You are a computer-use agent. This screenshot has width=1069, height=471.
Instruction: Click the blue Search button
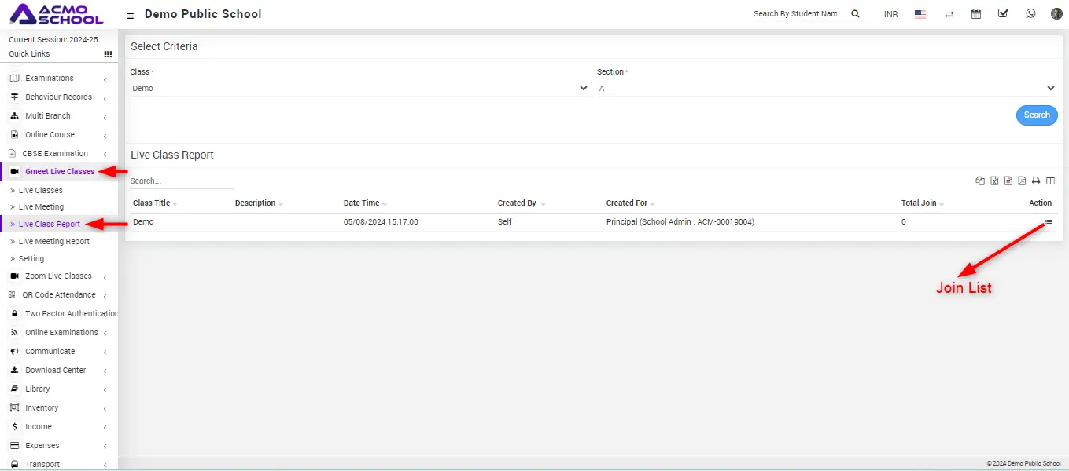pyautogui.click(x=1036, y=115)
